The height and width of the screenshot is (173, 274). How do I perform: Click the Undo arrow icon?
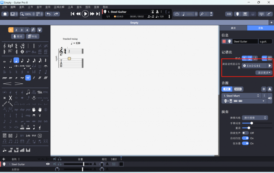[x=48, y=14]
